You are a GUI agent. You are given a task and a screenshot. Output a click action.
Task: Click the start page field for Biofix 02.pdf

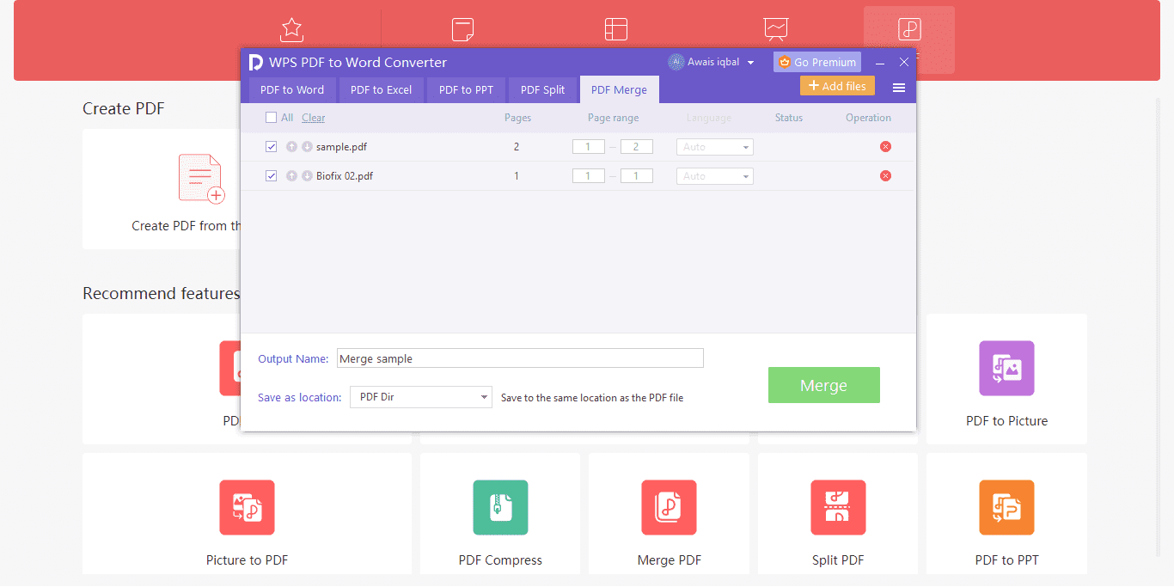[x=589, y=176]
